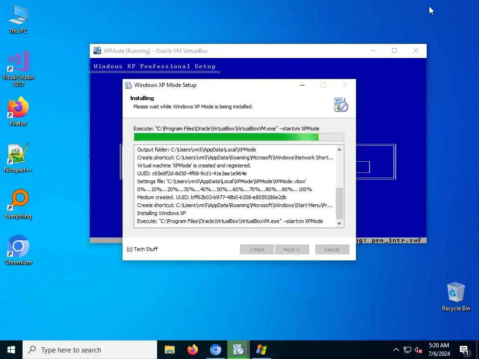Select the Network Shortcuts 'Create shortcut' log line
This screenshot has width=479, height=359.
pos(235,158)
